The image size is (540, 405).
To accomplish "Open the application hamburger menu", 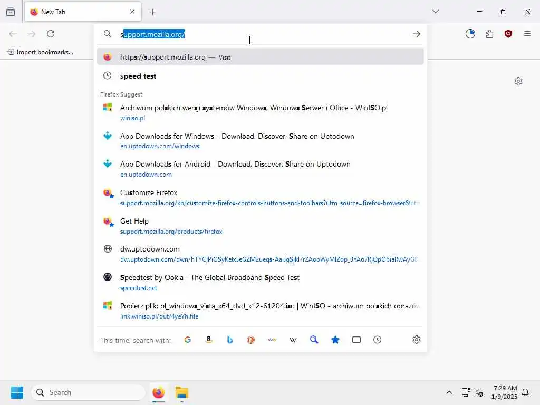I will pos(527,34).
